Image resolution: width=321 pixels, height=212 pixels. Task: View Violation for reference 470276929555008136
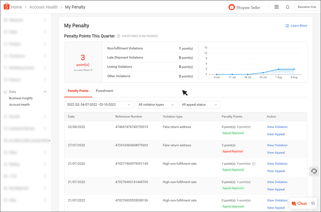[277, 200]
